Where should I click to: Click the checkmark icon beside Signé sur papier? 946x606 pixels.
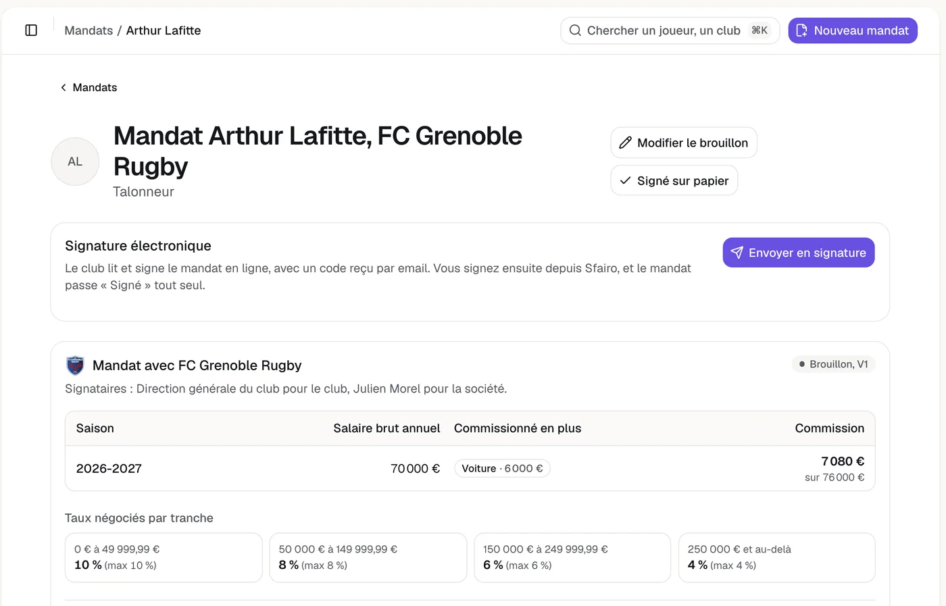pos(626,180)
